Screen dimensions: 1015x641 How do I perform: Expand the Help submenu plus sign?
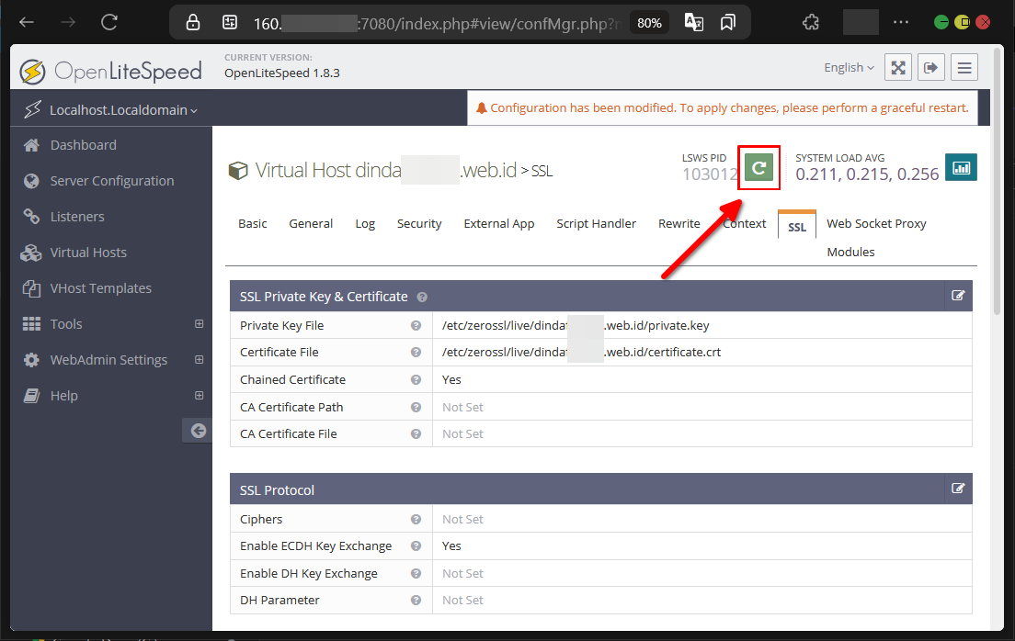(x=200, y=395)
